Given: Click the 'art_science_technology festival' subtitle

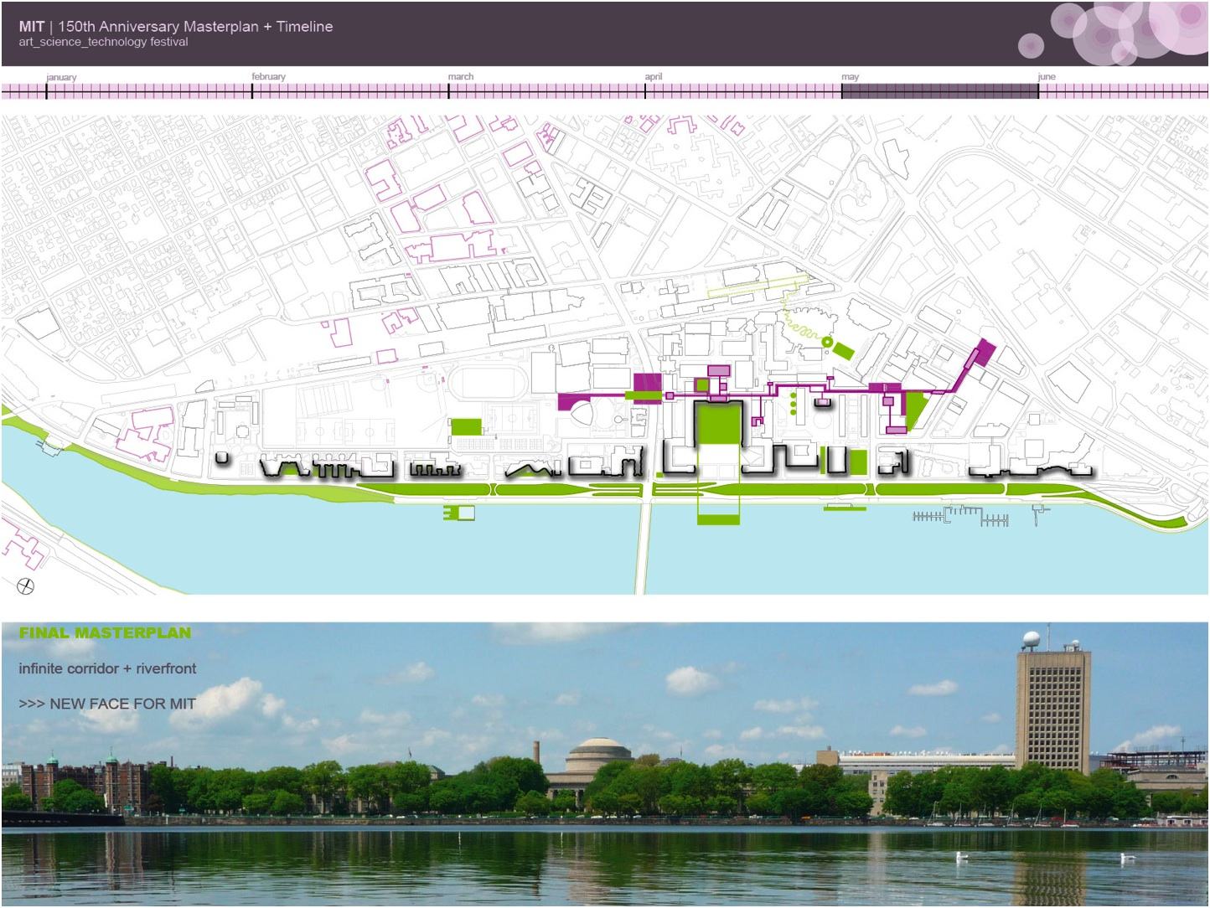Looking at the screenshot, I should click(103, 42).
